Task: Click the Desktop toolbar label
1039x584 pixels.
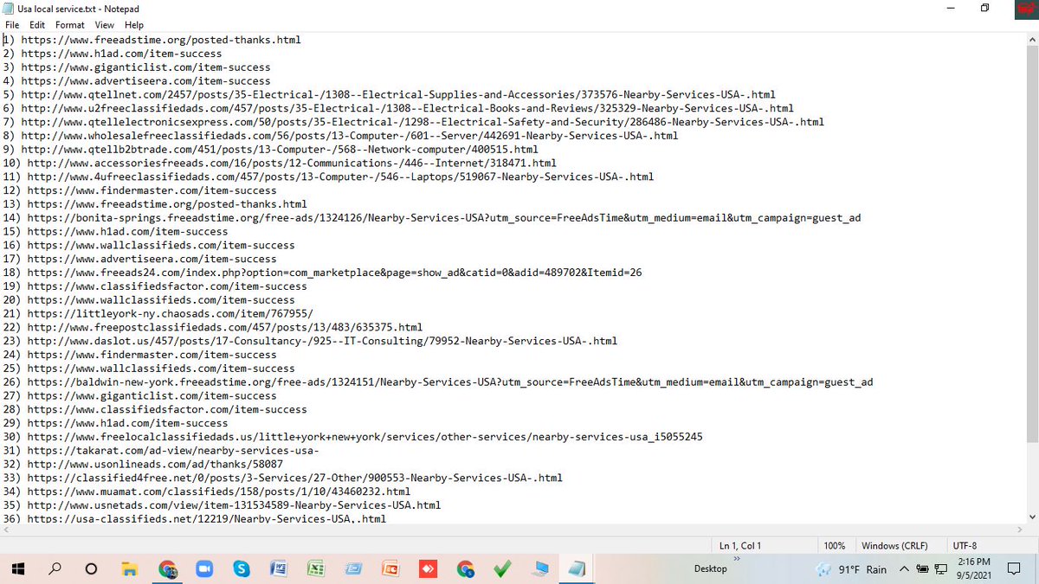Action: point(710,569)
